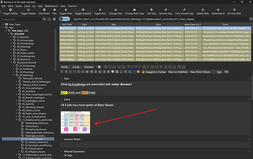Click the tag icon beside 09_Gastrointestinal
This screenshot has width=253, height=159.
pos(15,63)
